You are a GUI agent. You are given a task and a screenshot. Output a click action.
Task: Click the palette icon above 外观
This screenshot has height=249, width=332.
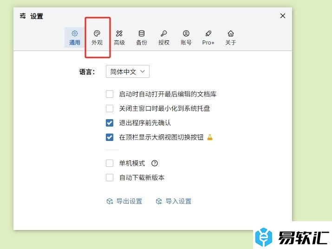point(97,33)
